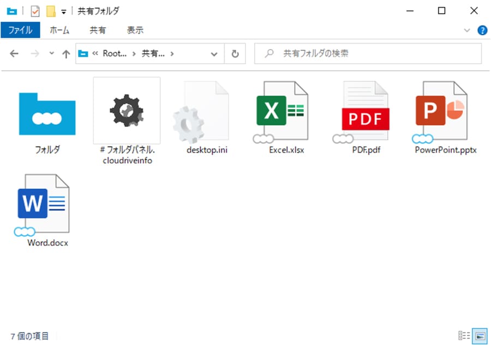Select the Excel.xlsx file icon
The image size is (491, 345).
(x=281, y=112)
